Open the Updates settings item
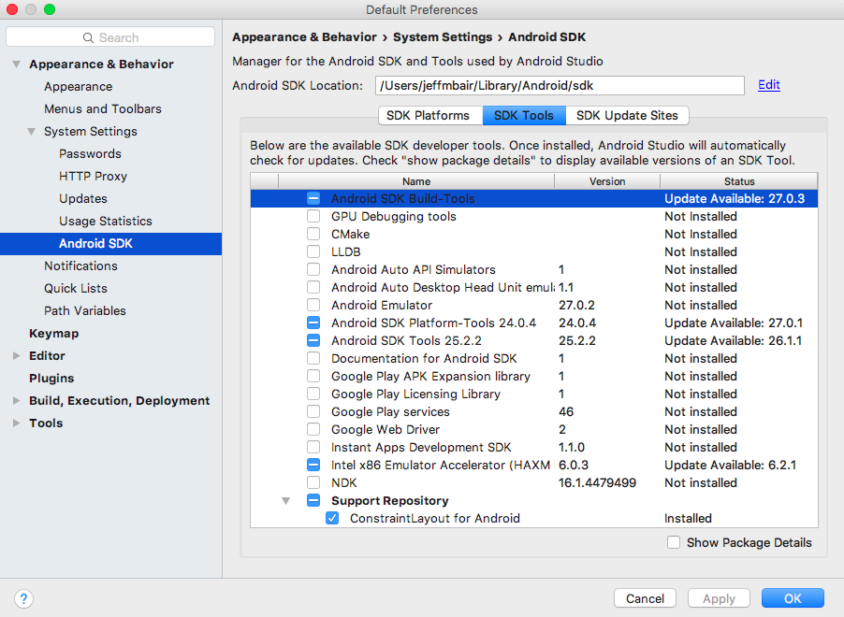 coord(83,198)
